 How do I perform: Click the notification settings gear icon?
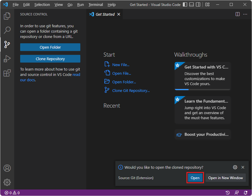[x=235, y=167]
